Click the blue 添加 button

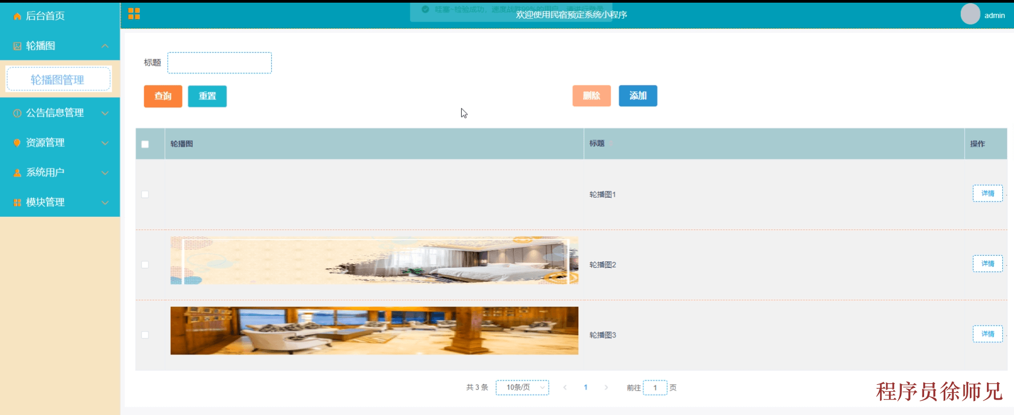(x=637, y=96)
